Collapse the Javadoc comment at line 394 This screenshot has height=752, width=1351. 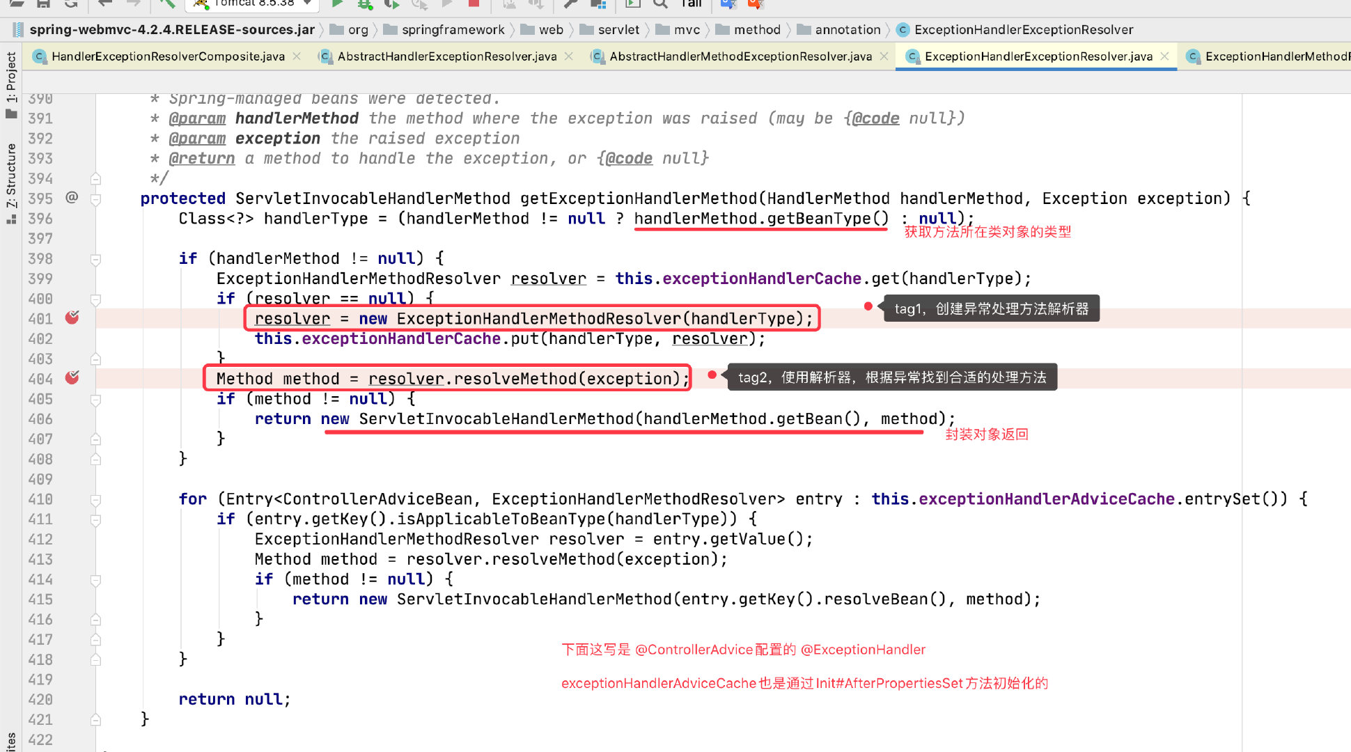[96, 178]
